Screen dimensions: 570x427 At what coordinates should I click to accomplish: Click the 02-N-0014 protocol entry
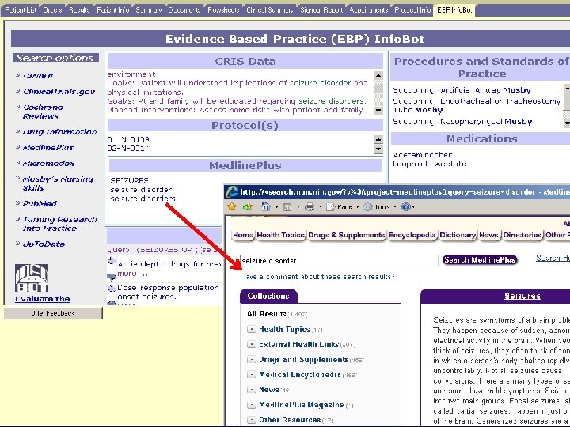click(129, 148)
